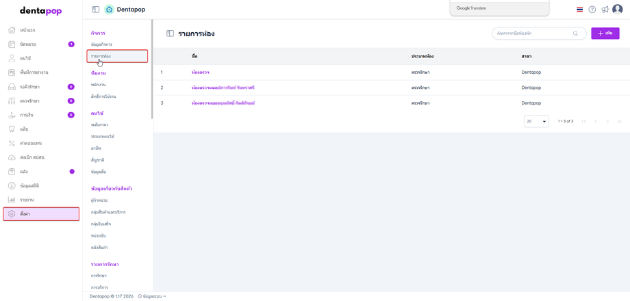This screenshot has width=630, height=301.
Task: Open พนักงาน in the settings submenu
Action: coord(98,85)
